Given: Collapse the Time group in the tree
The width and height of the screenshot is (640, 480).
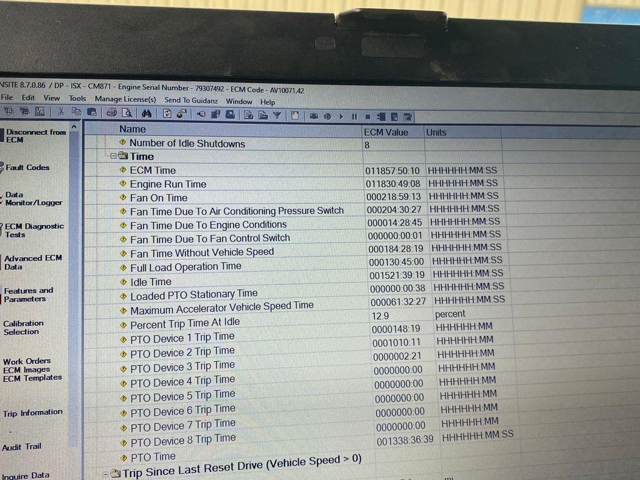Looking at the screenshot, I should [113, 156].
